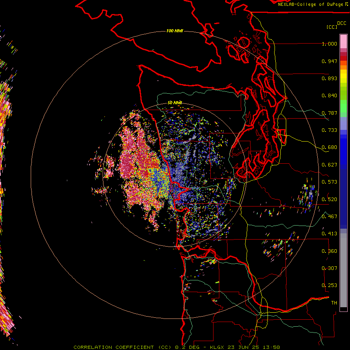Click the DCC label above the color scale
The image size is (350, 350).
[x=342, y=23]
